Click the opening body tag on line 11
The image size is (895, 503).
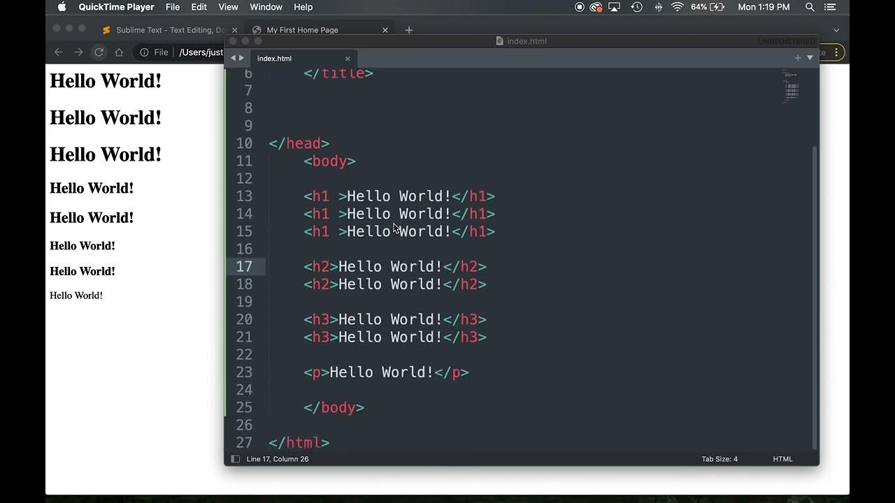coord(329,161)
